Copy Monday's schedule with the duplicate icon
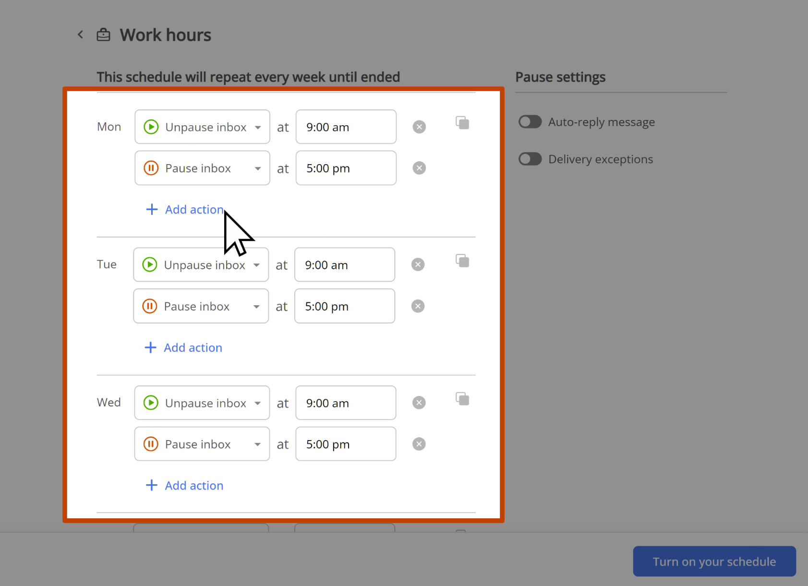The image size is (808, 586). (x=462, y=123)
